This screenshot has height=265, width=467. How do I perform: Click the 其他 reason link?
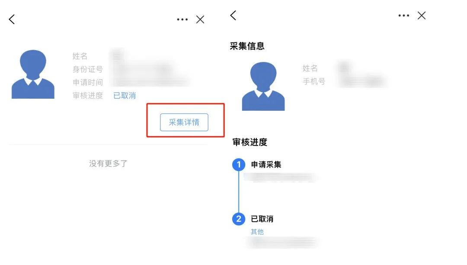tap(257, 232)
